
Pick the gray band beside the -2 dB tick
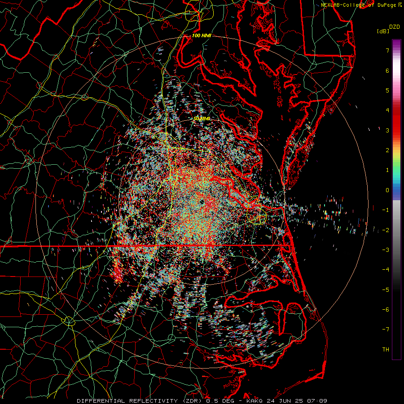(x=396, y=230)
